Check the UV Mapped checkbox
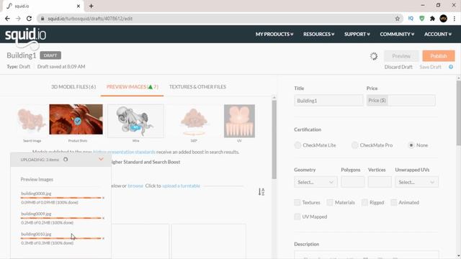The height and width of the screenshot is (259, 461). [x=297, y=217]
